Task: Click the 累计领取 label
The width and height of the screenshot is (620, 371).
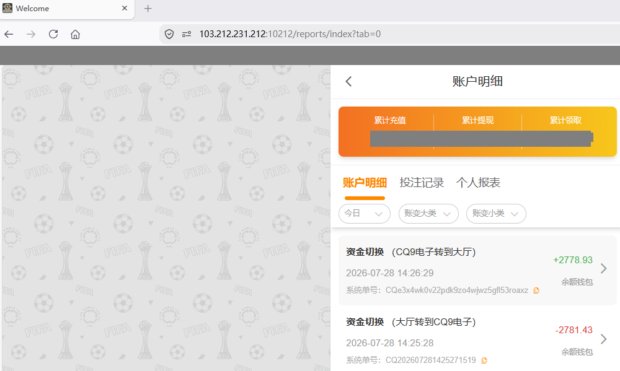Action: (x=565, y=121)
